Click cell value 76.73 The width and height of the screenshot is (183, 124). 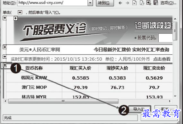click(117, 88)
